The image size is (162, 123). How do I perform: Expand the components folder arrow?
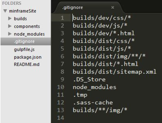(10, 26)
